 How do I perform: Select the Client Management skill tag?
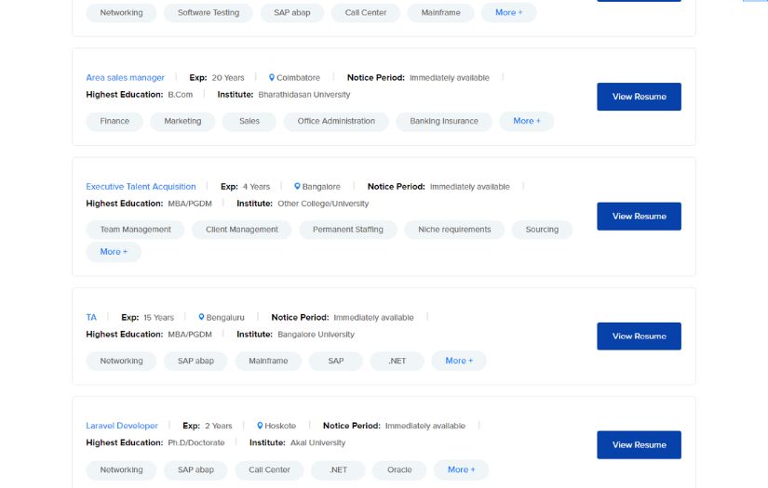pyautogui.click(x=241, y=230)
